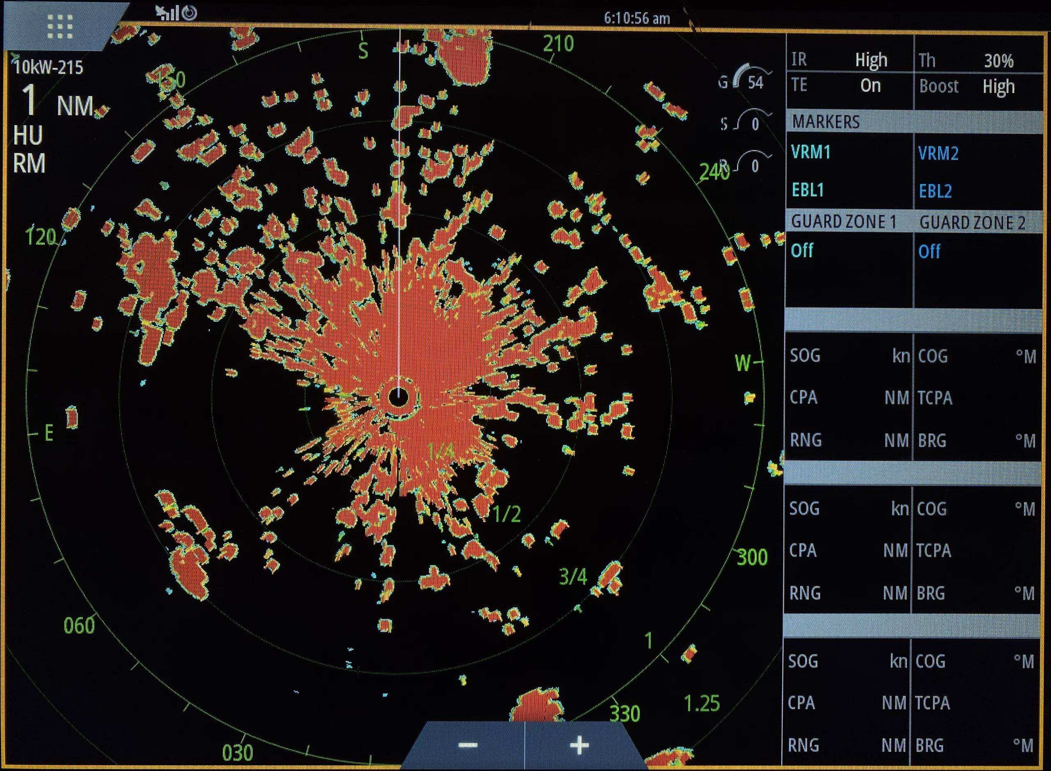The height and width of the screenshot is (771, 1051).
Task: Tap BRG field in bottom target panel
Action: [x=975, y=745]
